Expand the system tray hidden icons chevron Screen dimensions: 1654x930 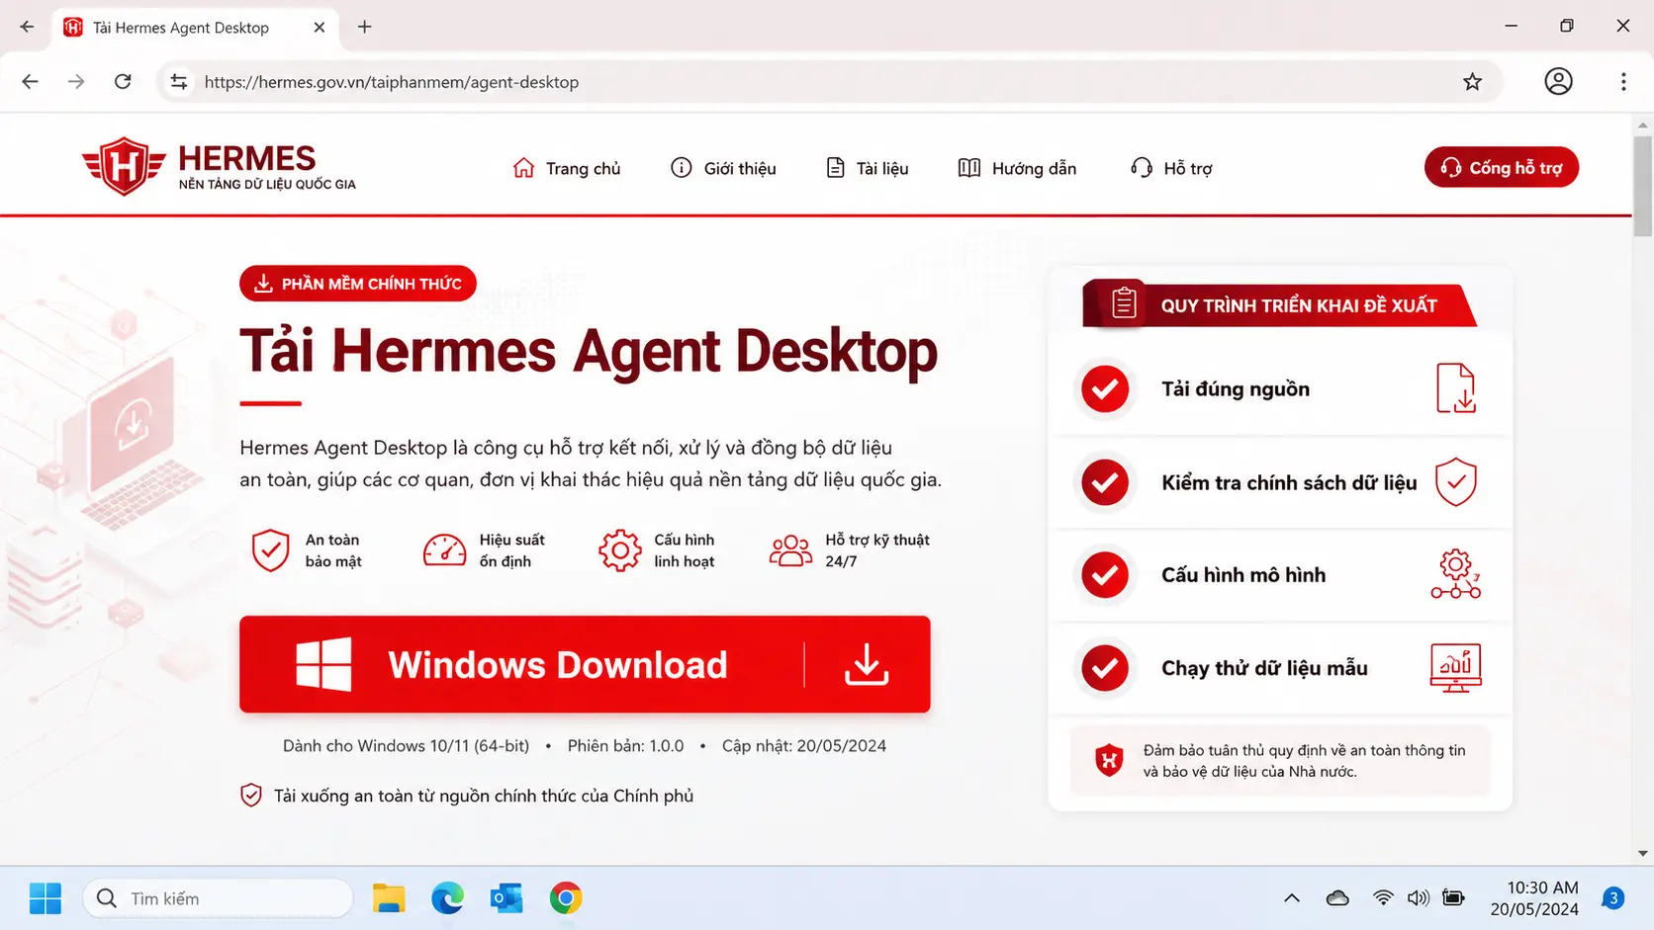click(x=1291, y=898)
